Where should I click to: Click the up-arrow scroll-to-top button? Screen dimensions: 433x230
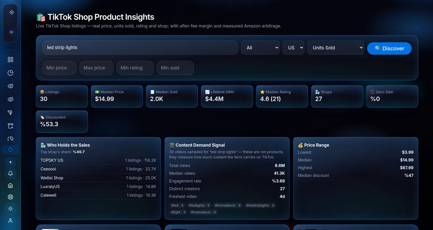coord(11,162)
